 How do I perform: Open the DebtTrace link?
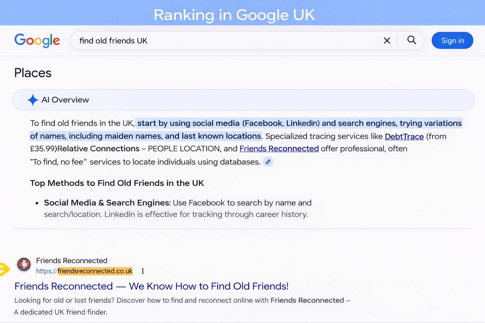(x=404, y=137)
